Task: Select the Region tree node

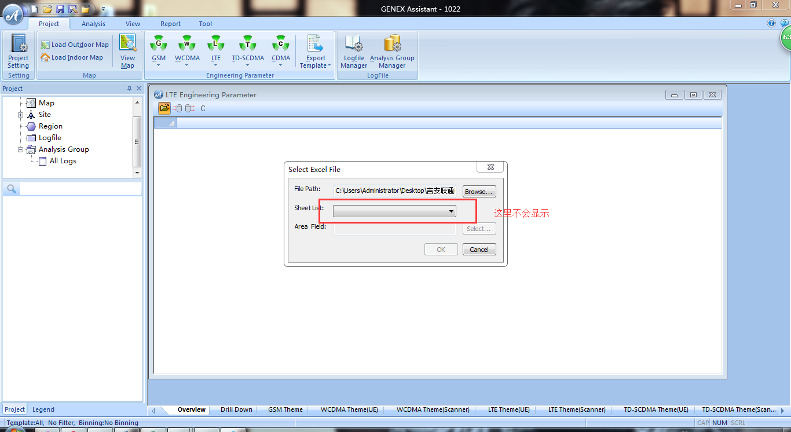Action: click(x=50, y=126)
